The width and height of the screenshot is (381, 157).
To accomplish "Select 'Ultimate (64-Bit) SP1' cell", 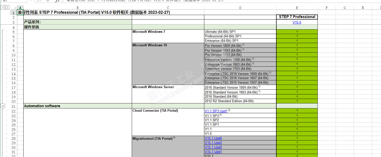I will point(240,32).
